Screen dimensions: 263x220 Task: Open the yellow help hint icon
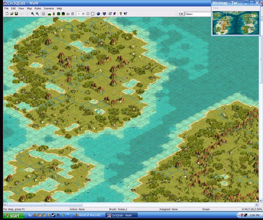[x=121, y=14]
